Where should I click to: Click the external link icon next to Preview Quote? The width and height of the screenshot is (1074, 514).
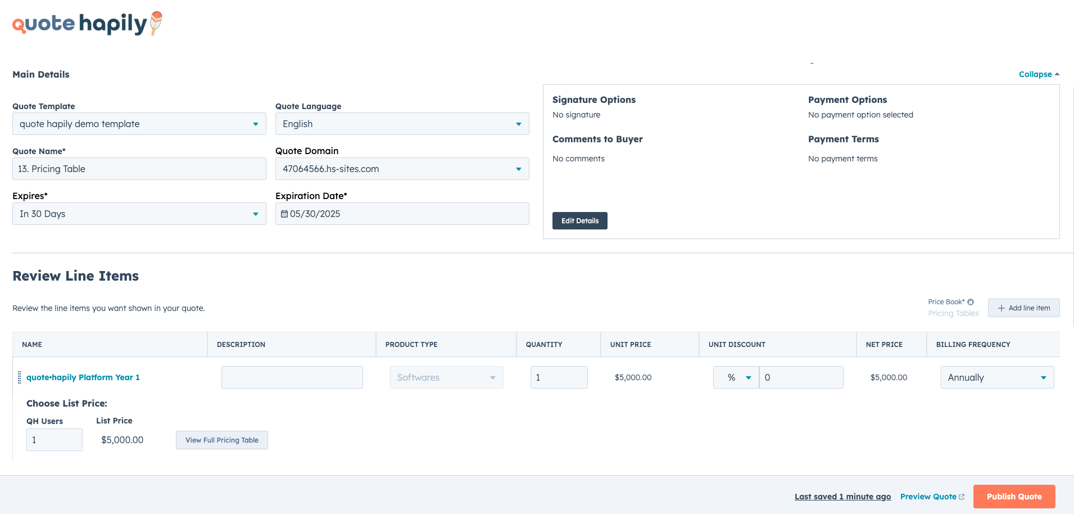(962, 497)
